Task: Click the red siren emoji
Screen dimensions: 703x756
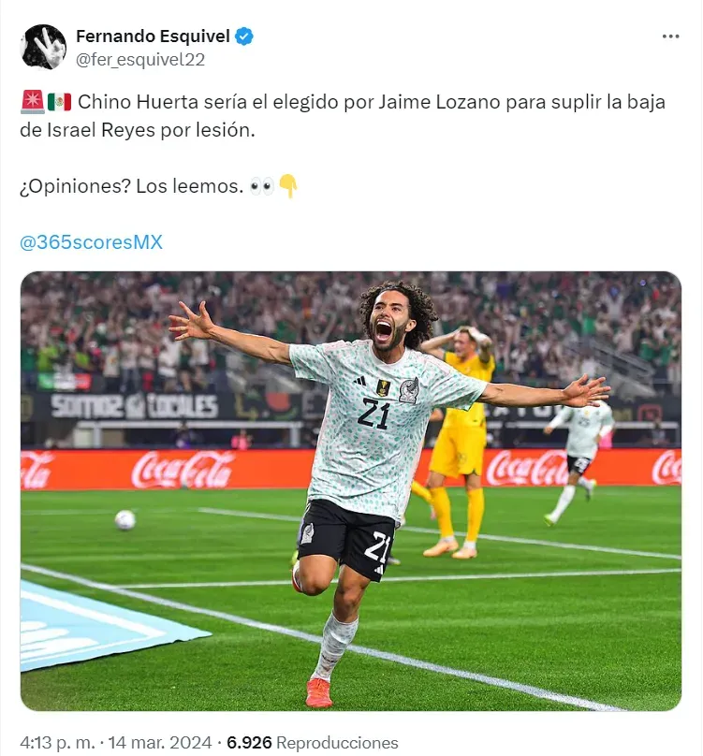Action: pos(33,102)
